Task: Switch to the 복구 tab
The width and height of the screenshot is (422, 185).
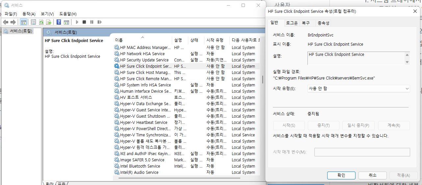Action: click(x=306, y=23)
